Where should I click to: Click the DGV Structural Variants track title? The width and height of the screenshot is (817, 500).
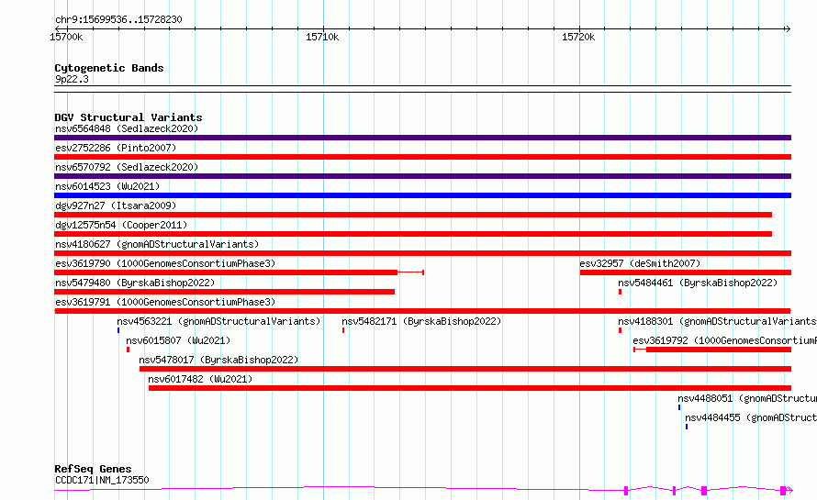[x=129, y=117]
